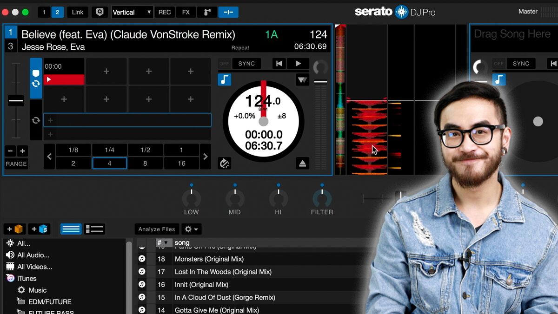
Task: Toggle the REC panel
Action: [165, 12]
